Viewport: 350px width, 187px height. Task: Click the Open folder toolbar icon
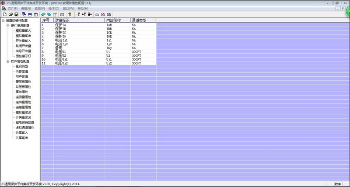10,14
